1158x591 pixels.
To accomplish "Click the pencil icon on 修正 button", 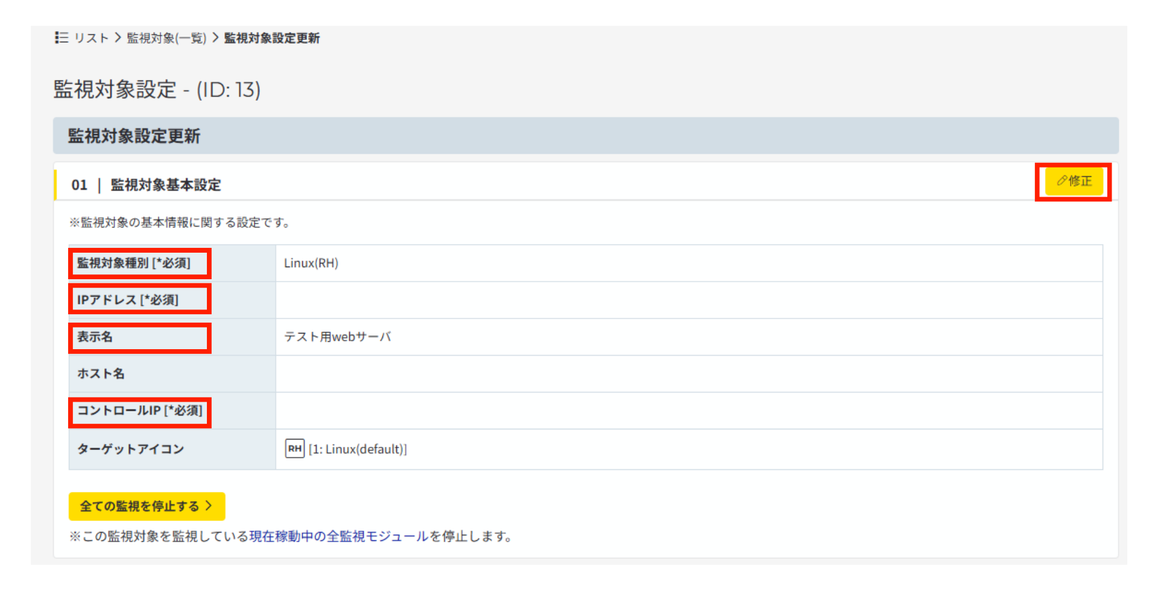I will point(1061,181).
